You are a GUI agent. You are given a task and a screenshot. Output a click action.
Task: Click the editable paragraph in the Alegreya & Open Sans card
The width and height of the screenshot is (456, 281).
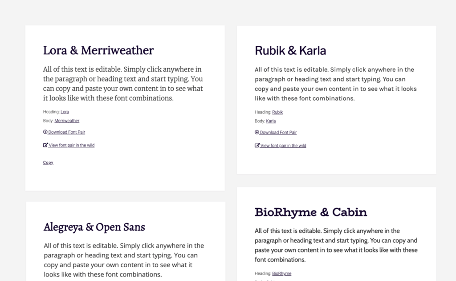123,260
